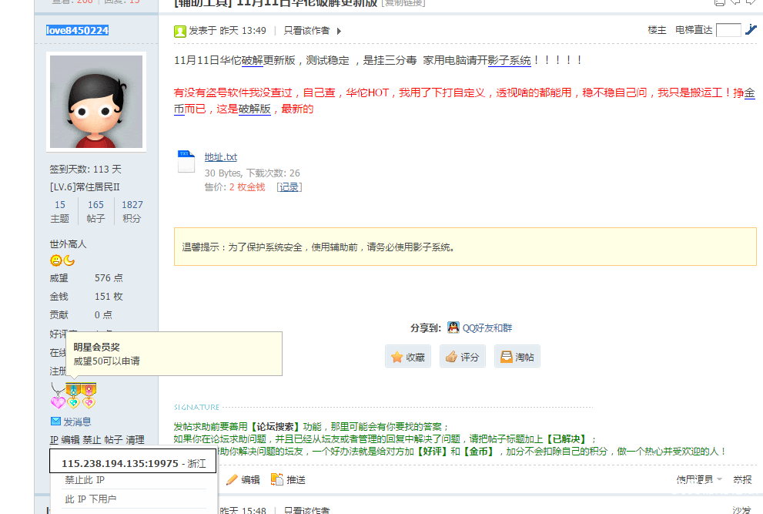Click the 地址.txt filename link
The height and width of the screenshot is (514, 763).
(x=220, y=157)
